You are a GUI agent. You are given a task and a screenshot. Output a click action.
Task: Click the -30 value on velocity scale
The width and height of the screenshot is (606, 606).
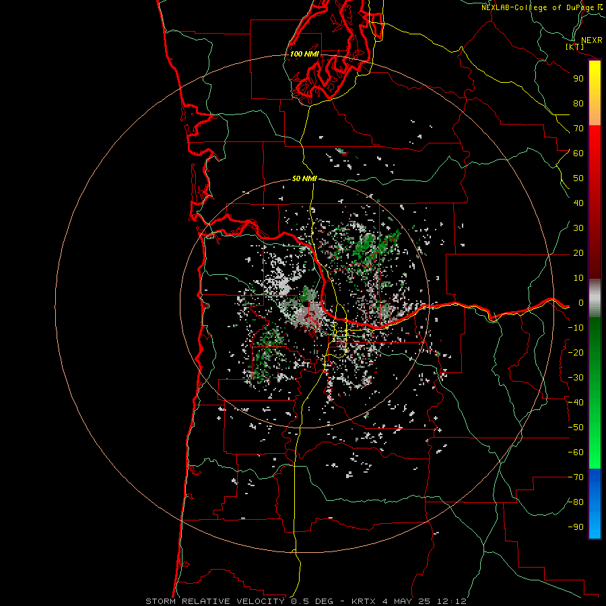(576, 378)
